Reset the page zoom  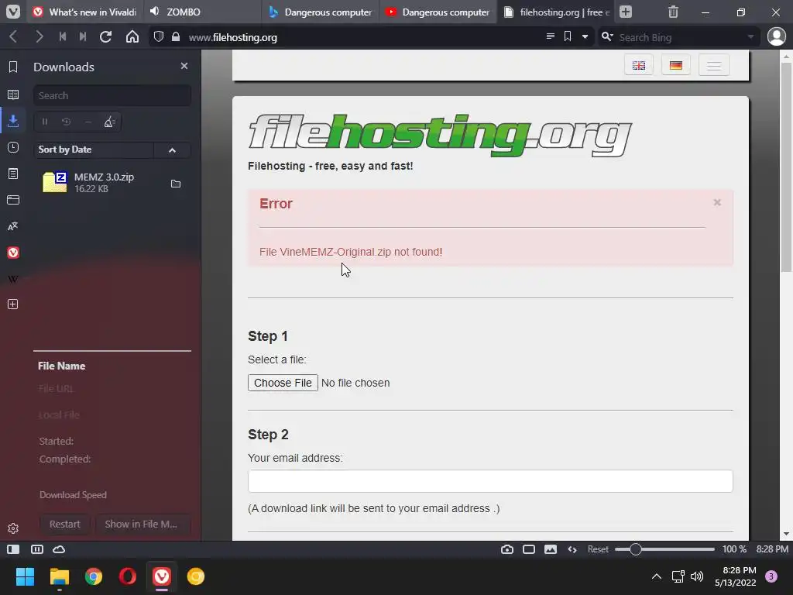point(598,549)
